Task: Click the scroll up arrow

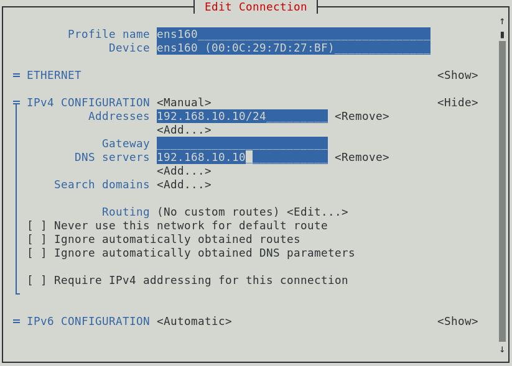Action: pos(502,21)
